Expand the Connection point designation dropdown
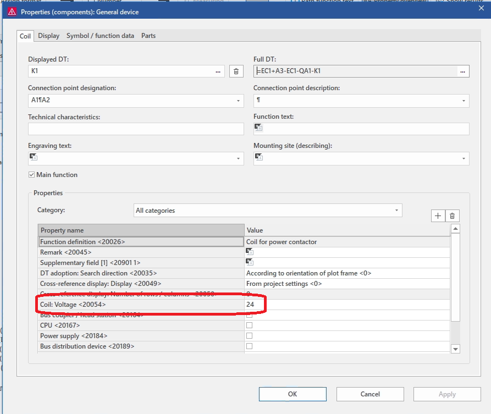491x414 pixels. point(238,101)
